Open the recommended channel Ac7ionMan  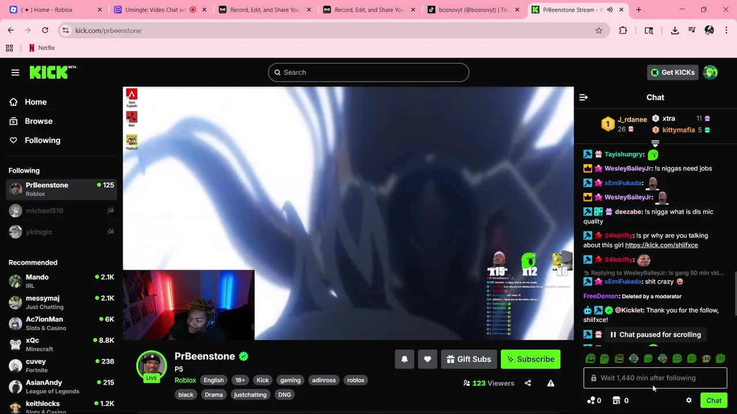[61, 323]
